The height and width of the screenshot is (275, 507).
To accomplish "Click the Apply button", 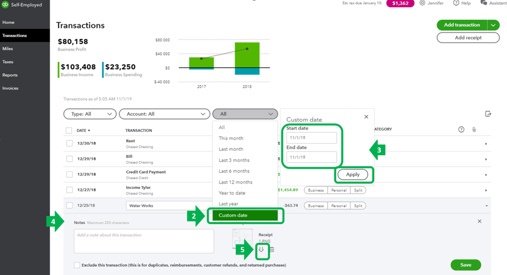I will pos(353,174).
